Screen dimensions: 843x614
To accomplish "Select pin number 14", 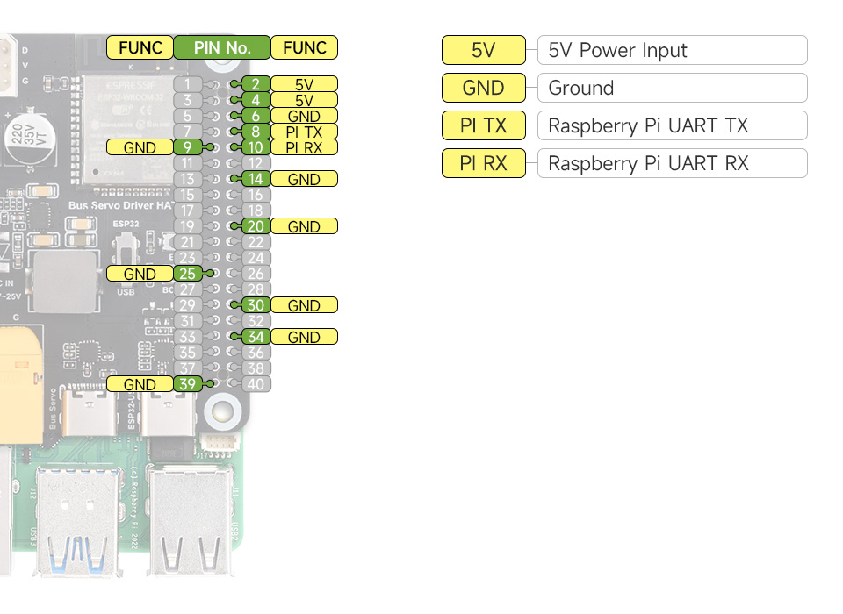I will click(256, 179).
